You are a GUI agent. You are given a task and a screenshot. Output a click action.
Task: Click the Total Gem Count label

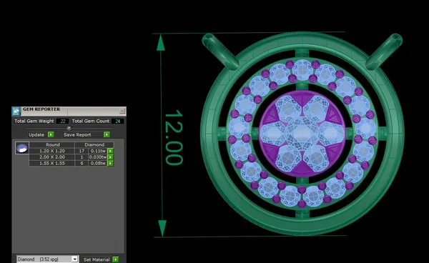(91, 121)
